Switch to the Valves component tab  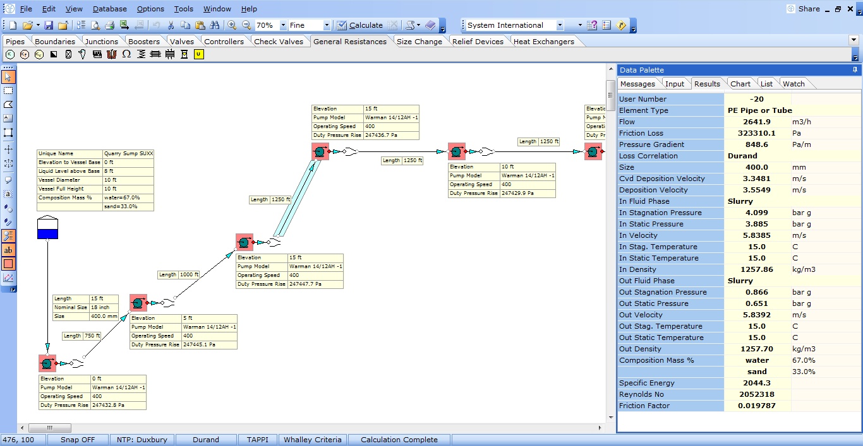pyautogui.click(x=182, y=42)
